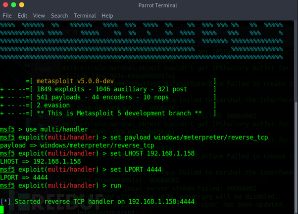Click the '192.168.1.158:4444' address in status line
This screenshot has width=298, height=214.
pyautogui.click(x=161, y=202)
